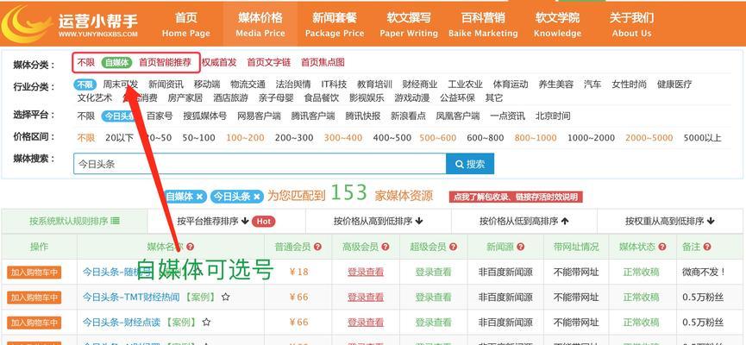This screenshot has width=746, height=345.
Task: Click help icon beside 高级会员 header
Action: point(386,247)
